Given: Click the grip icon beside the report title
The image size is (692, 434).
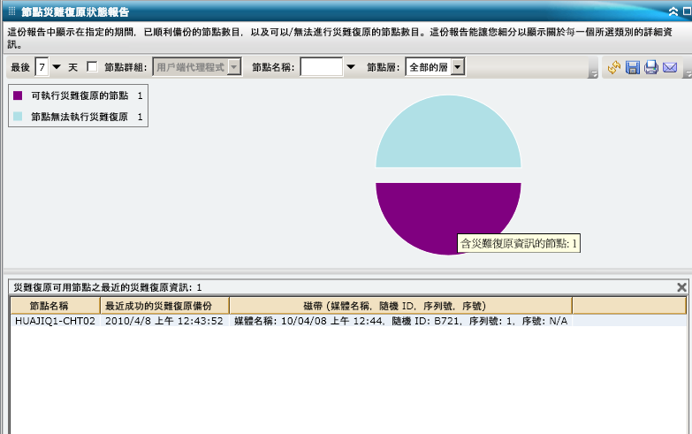Looking at the screenshot, I should [11, 11].
